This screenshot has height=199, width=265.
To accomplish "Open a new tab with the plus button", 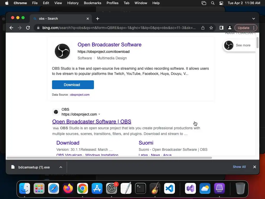I will [x=98, y=19].
